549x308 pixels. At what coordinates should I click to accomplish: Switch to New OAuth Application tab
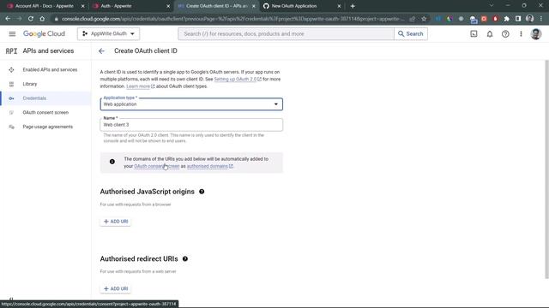[x=294, y=6]
